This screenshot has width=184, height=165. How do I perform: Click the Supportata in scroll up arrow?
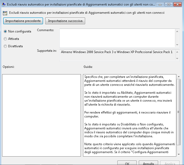[177, 52]
